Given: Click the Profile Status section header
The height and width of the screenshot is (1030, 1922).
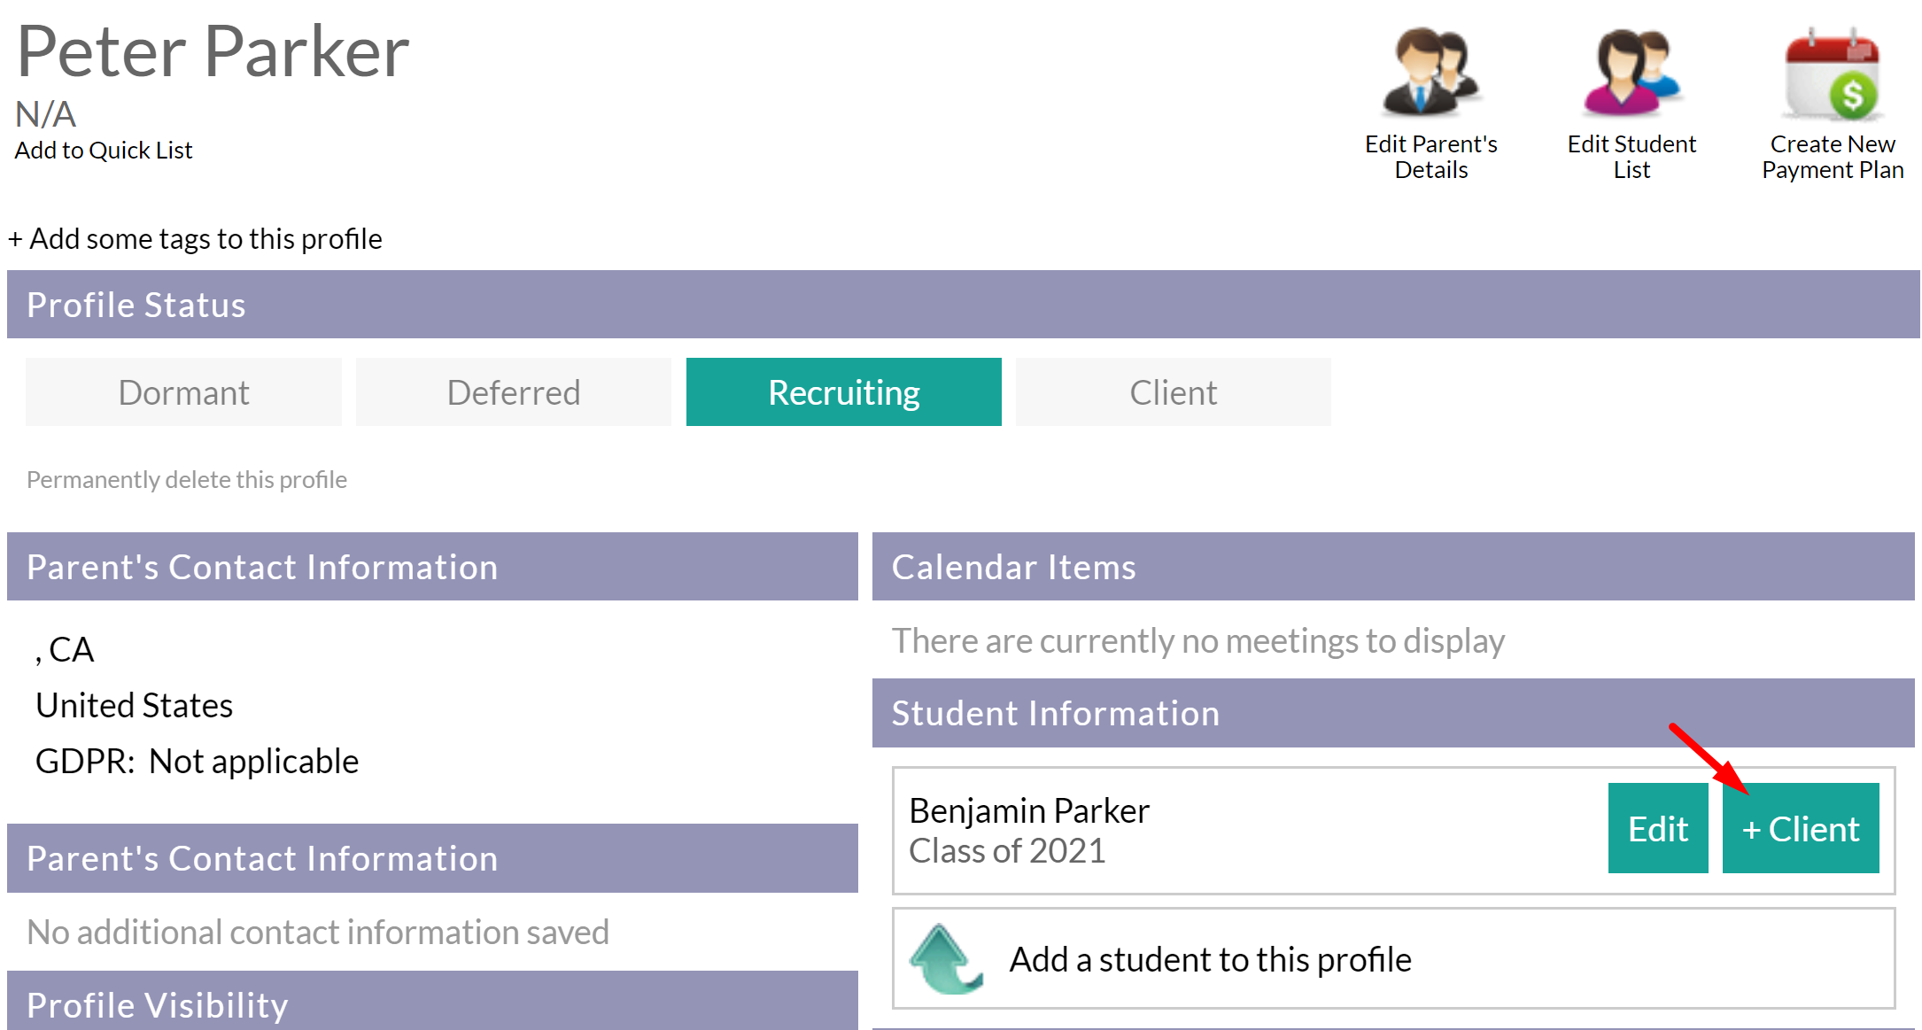Looking at the screenshot, I should coord(136,305).
